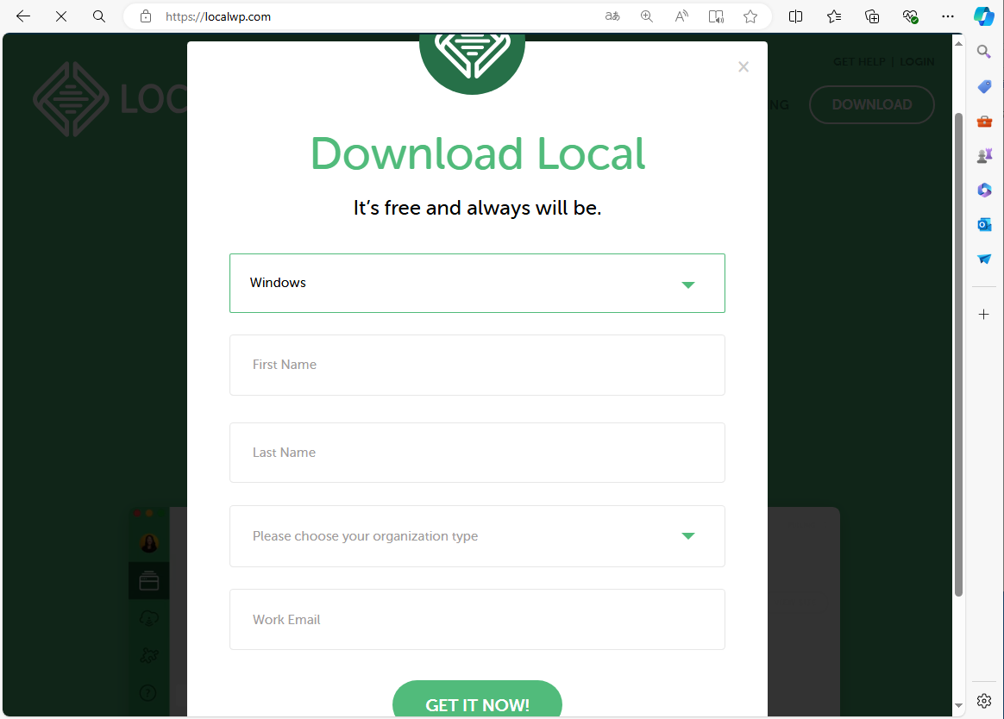Focus the Work Email input field
1004x719 pixels.
coord(477,620)
